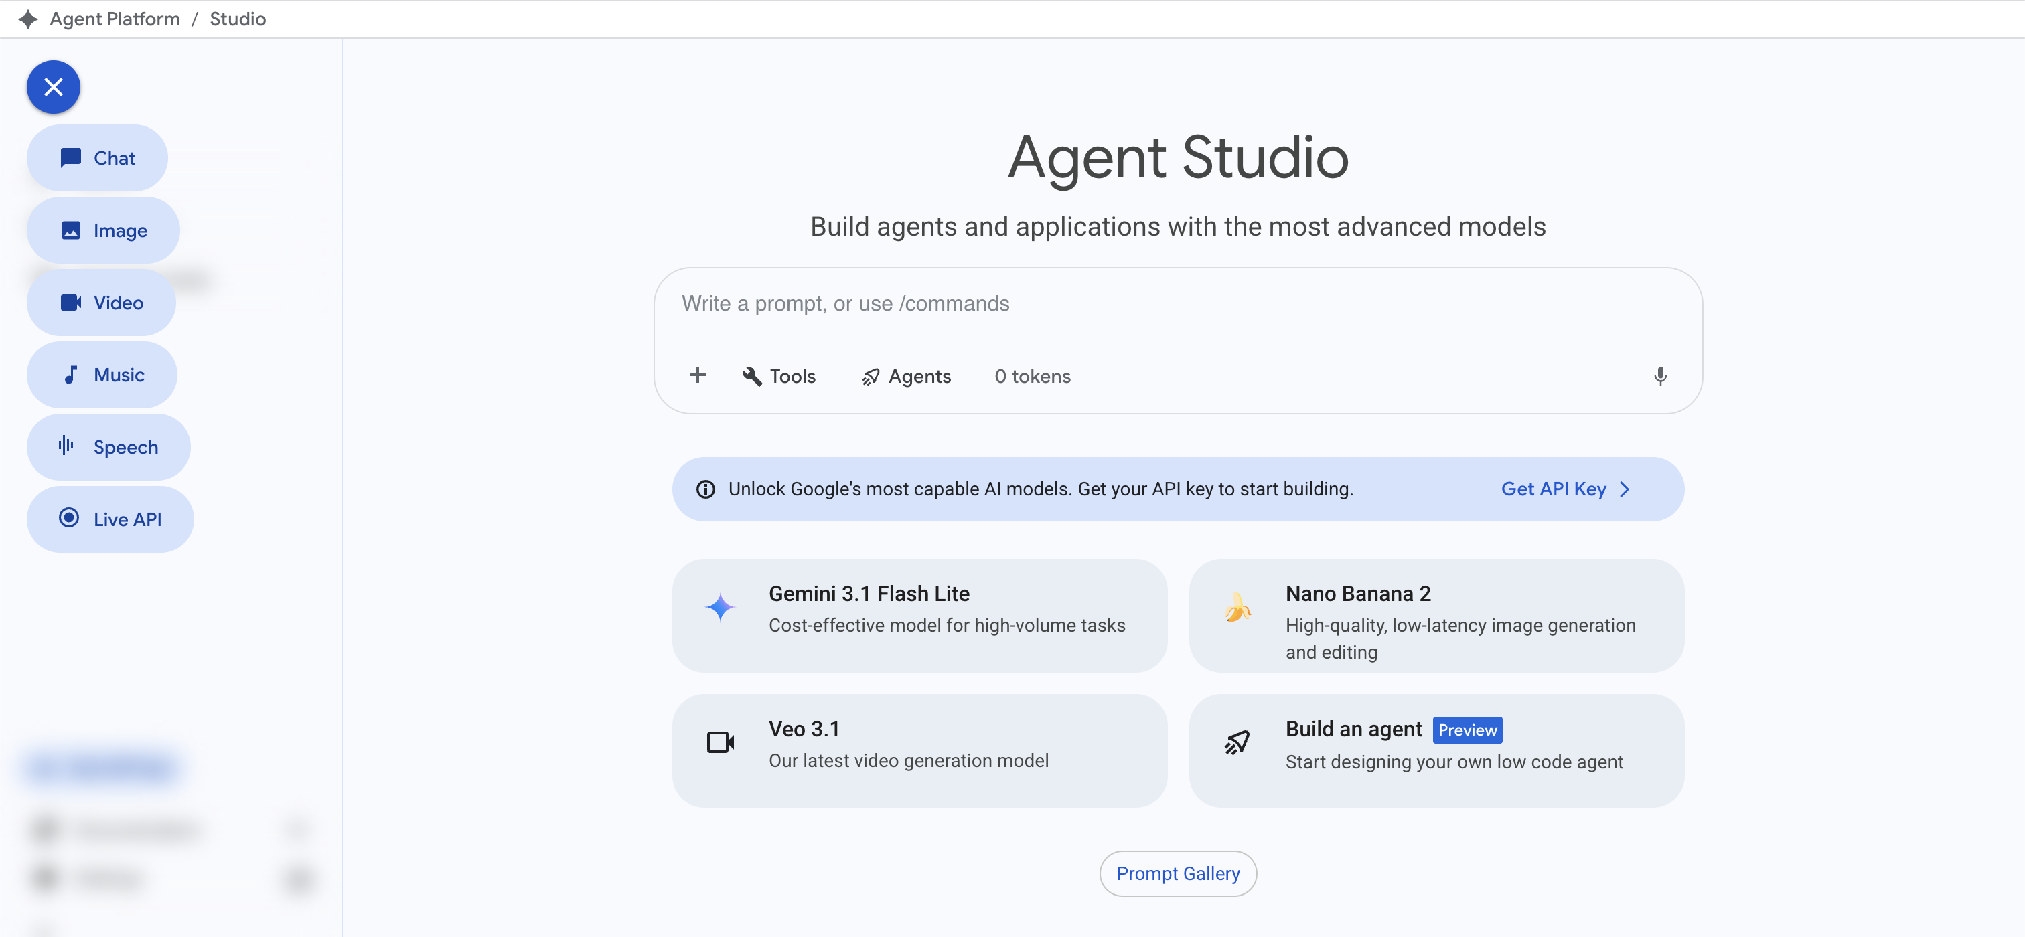Go to Agent Platform breadcrumb
This screenshot has height=937, width=2025.
(x=115, y=19)
